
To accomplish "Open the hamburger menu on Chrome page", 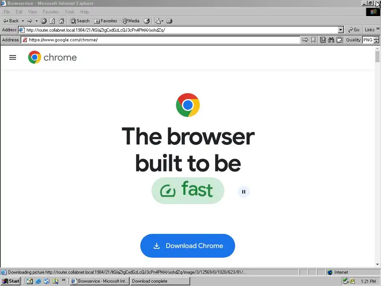I will click(13, 57).
